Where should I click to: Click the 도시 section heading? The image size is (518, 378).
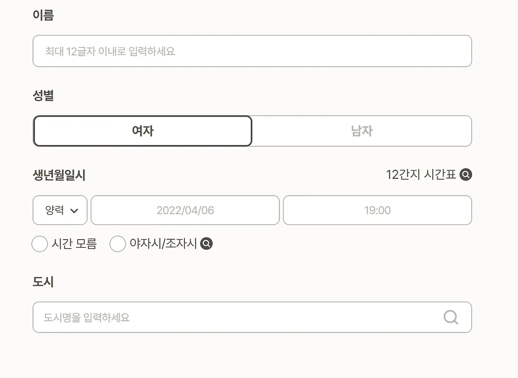[x=43, y=282]
